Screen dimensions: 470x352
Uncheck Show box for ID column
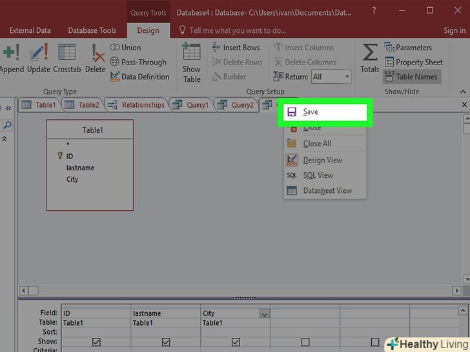96,342
